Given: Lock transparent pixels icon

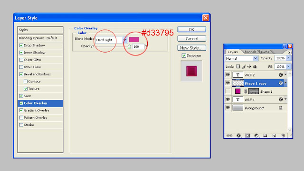Looking at the screenshot, I should (238, 66).
